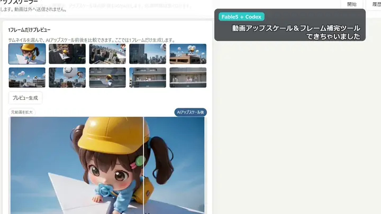Open the 開始 tab

click(351, 4)
